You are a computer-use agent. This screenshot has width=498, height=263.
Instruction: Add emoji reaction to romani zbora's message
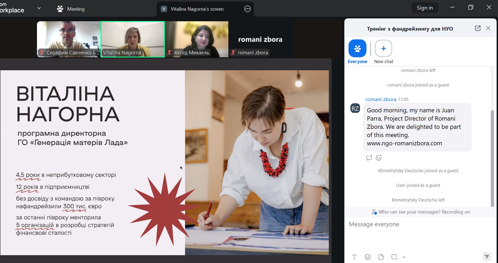click(x=379, y=158)
